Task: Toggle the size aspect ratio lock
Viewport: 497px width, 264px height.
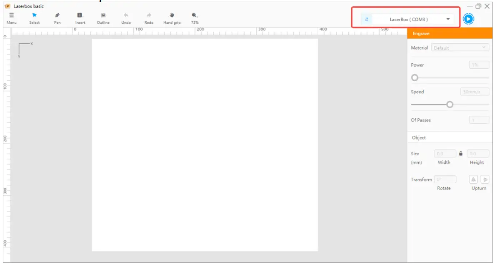Action: [x=461, y=153]
